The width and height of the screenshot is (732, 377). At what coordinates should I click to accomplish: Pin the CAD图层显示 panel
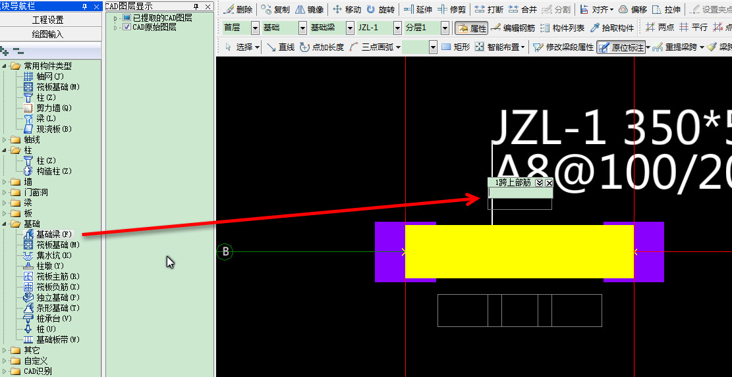(196, 7)
